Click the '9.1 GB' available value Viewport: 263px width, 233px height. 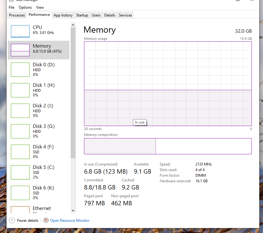click(143, 171)
